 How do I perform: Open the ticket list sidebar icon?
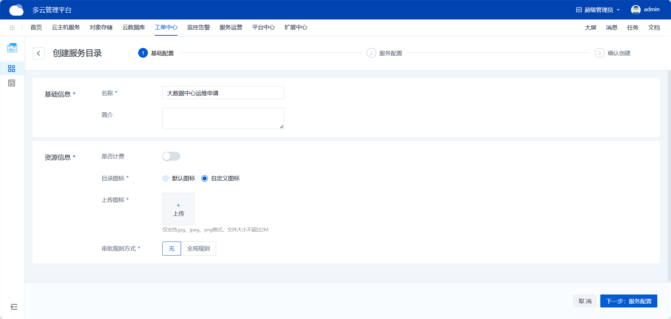[x=12, y=83]
